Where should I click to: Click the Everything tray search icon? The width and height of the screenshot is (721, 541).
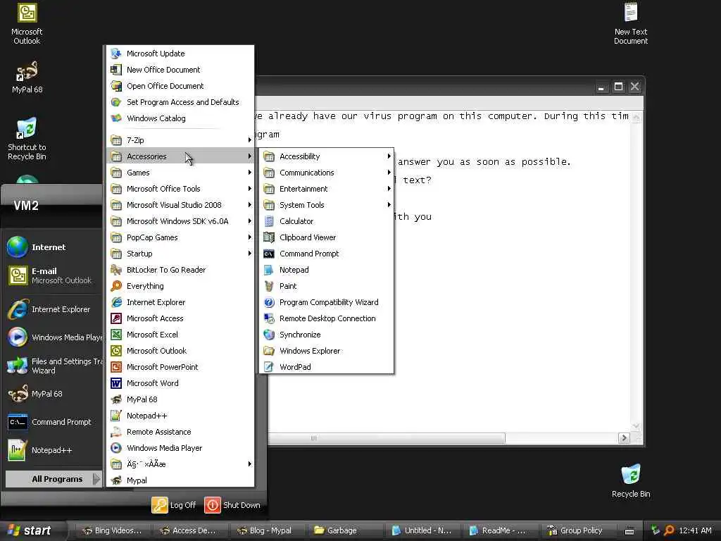pos(669,530)
